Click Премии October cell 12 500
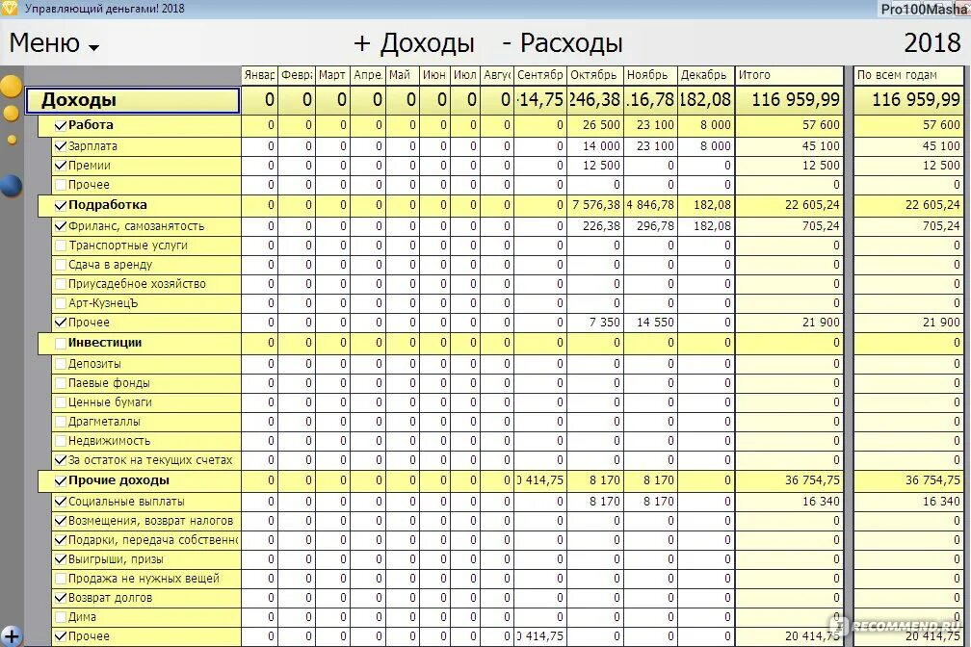 pos(595,166)
